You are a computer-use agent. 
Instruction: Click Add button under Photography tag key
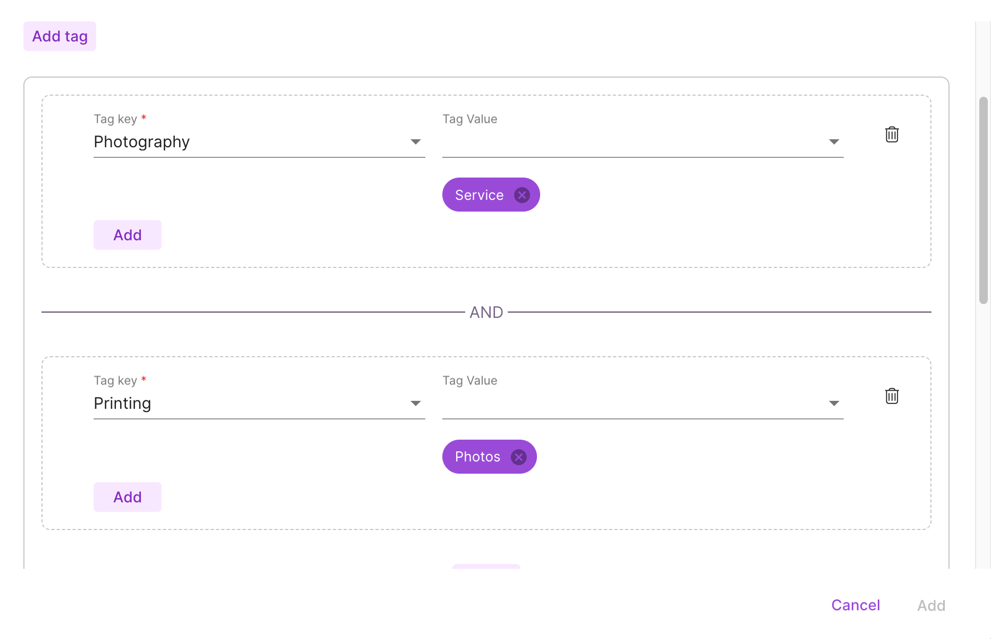pyautogui.click(x=128, y=235)
